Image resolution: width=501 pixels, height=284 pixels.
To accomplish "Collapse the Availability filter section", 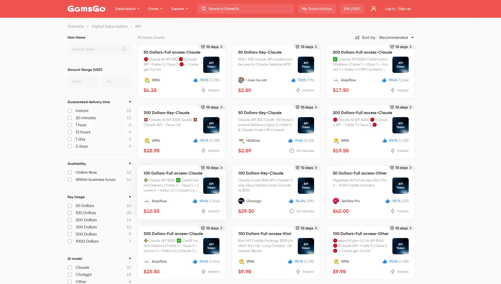I will click(x=130, y=164).
